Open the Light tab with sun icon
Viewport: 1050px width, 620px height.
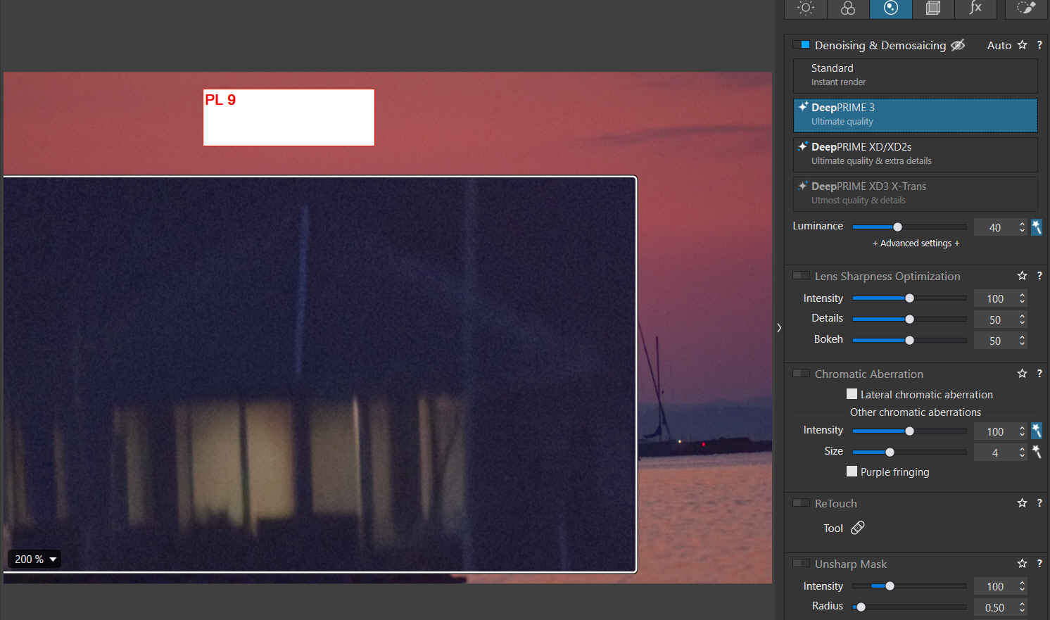point(806,8)
